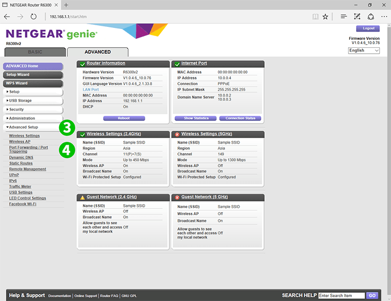This screenshot has height=301, width=391.
Task: Refresh the router page
Action: click(33, 17)
